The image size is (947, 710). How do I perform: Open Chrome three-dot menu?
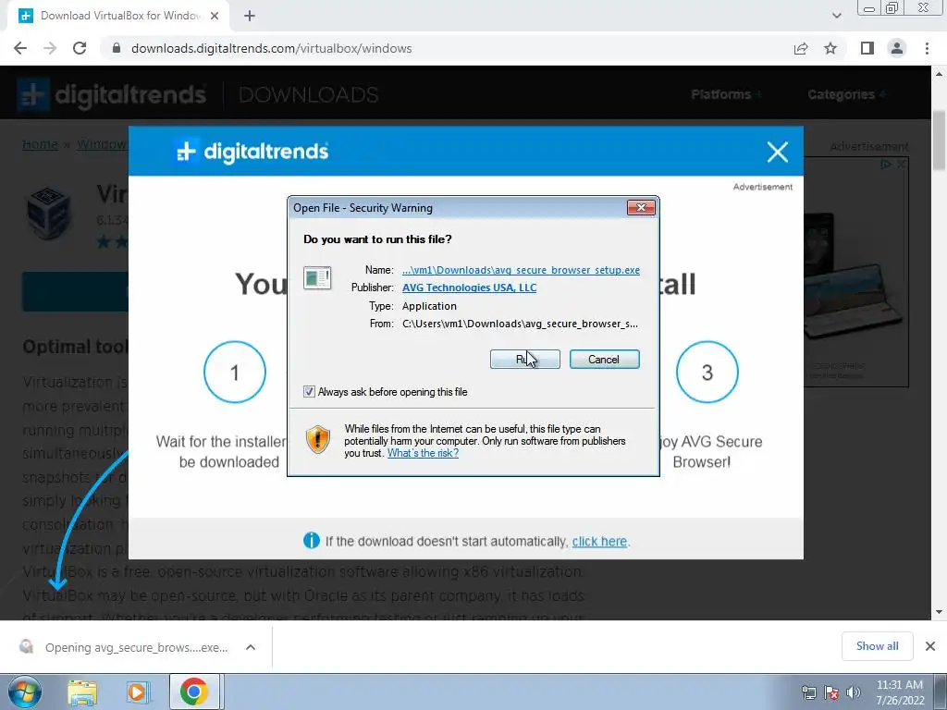tap(927, 48)
